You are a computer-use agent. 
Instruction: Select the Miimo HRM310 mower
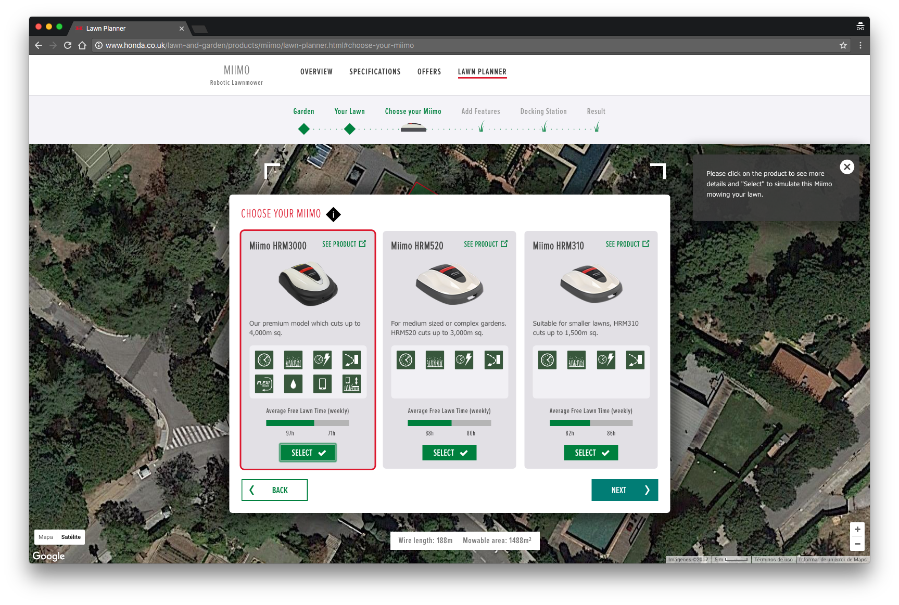tap(591, 453)
